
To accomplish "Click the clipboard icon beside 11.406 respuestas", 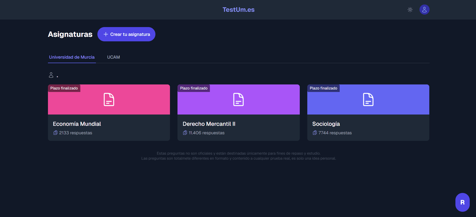I will coord(185,133).
